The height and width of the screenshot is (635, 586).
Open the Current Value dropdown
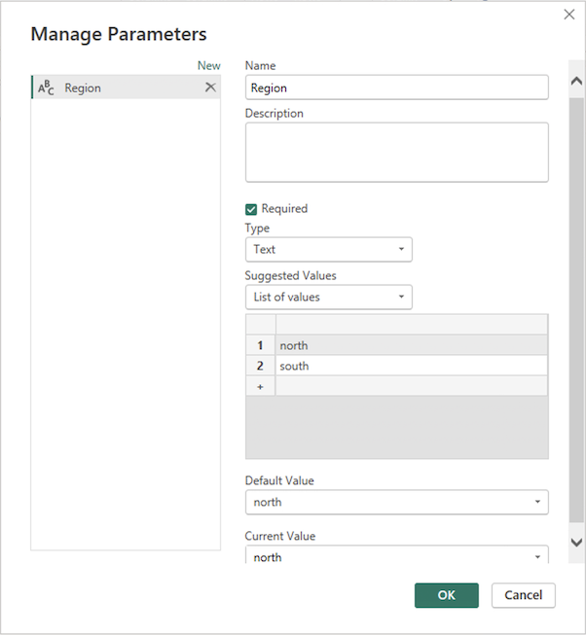[396, 556]
